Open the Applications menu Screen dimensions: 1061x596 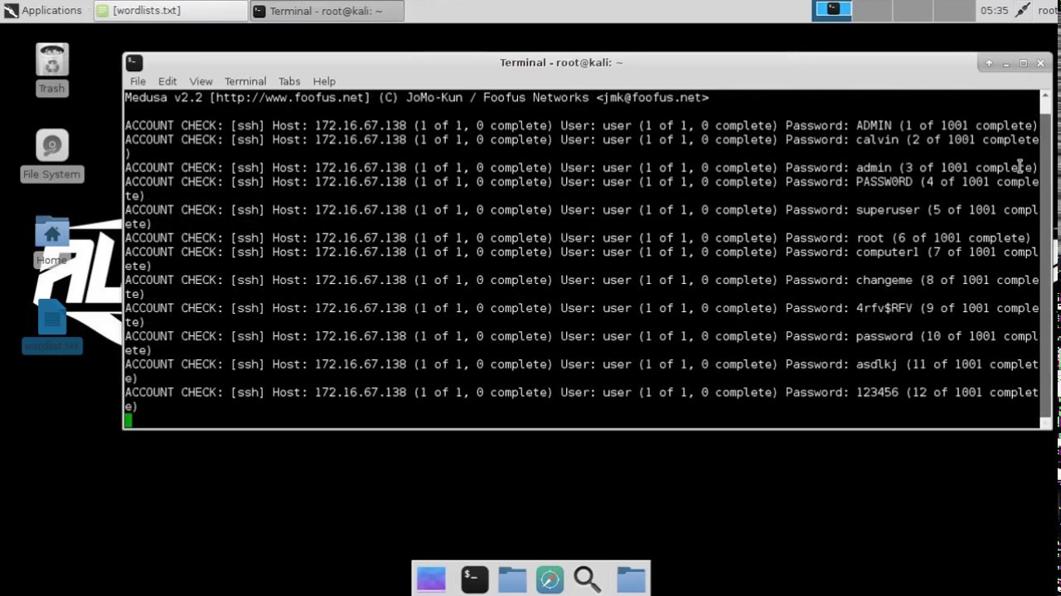point(43,11)
